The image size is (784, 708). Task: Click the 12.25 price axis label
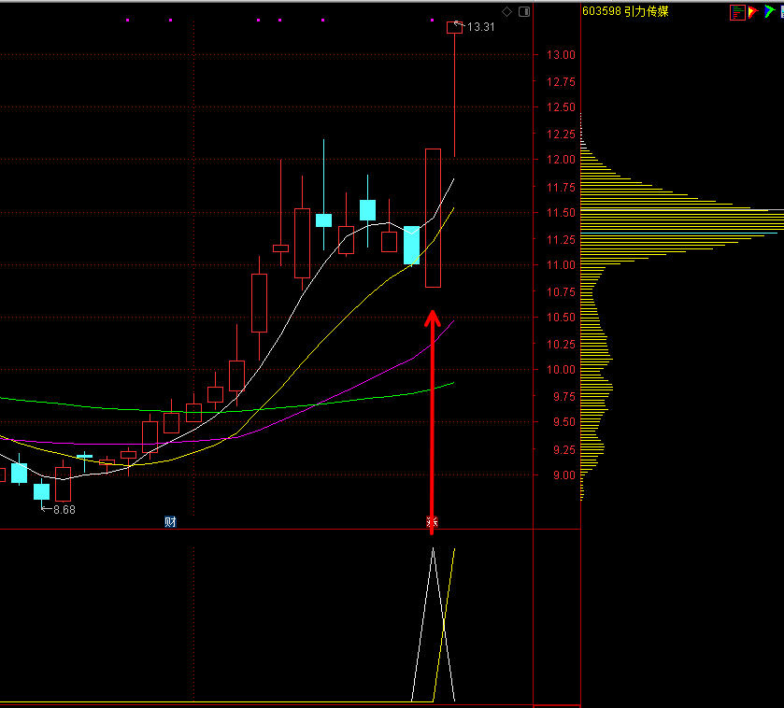pyautogui.click(x=561, y=135)
